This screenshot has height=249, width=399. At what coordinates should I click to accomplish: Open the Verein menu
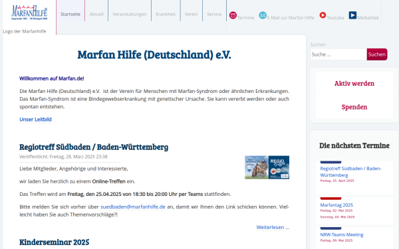[191, 14]
